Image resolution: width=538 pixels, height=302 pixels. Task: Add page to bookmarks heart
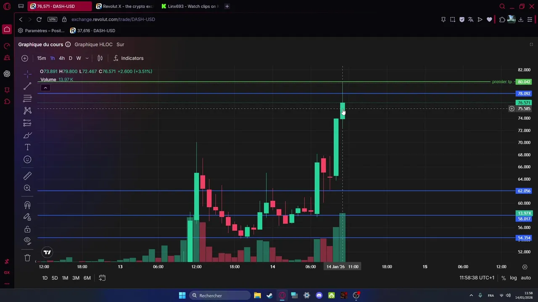coord(489,19)
